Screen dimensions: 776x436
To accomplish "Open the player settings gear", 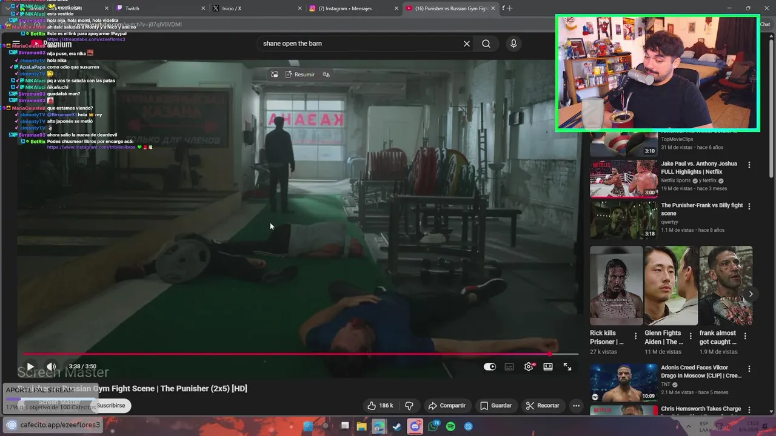I will 529,366.
